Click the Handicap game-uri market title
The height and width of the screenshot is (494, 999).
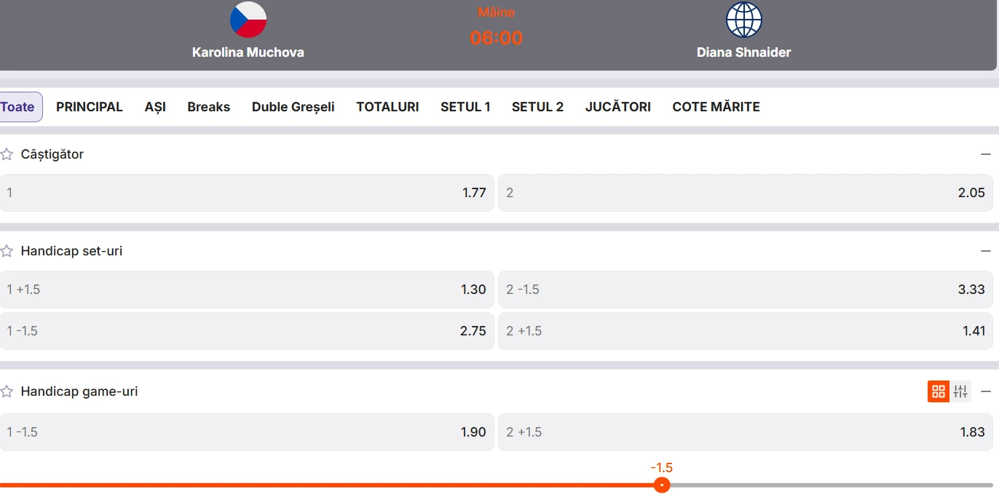pos(79,391)
